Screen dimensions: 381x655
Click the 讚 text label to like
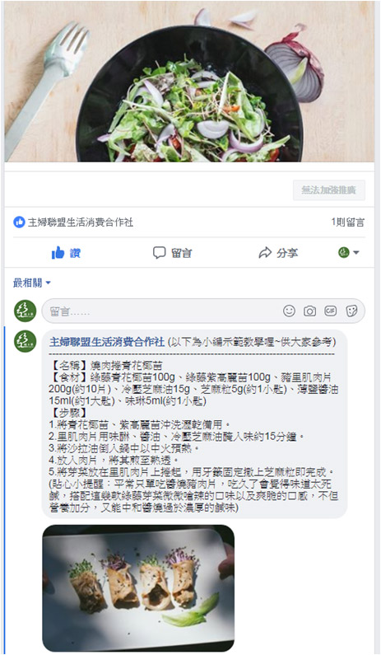click(75, 253)
